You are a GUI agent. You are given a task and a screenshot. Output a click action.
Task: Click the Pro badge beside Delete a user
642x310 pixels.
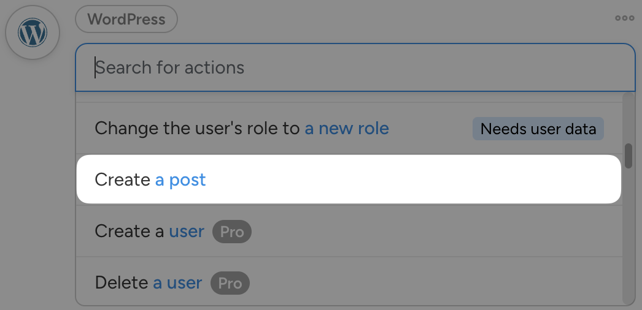coord(230,283)
